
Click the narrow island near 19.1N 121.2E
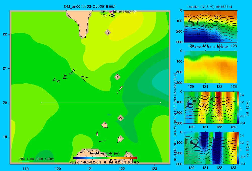(97, 134)
